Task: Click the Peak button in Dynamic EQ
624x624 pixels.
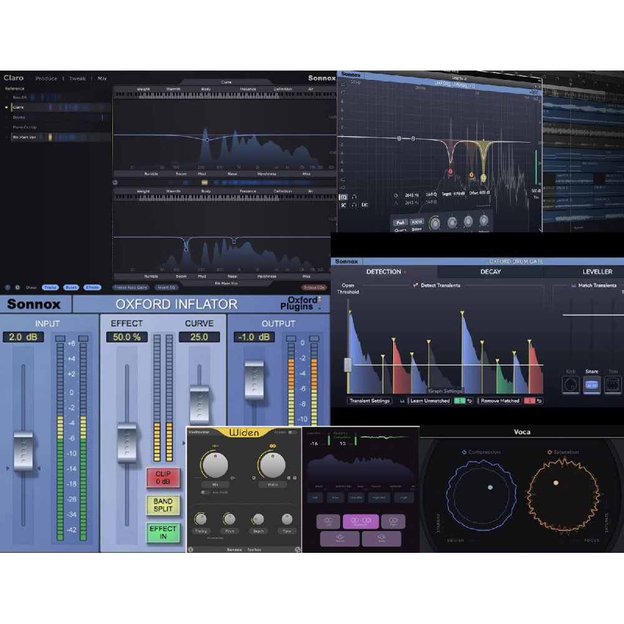Action: [x=401, y=223]
